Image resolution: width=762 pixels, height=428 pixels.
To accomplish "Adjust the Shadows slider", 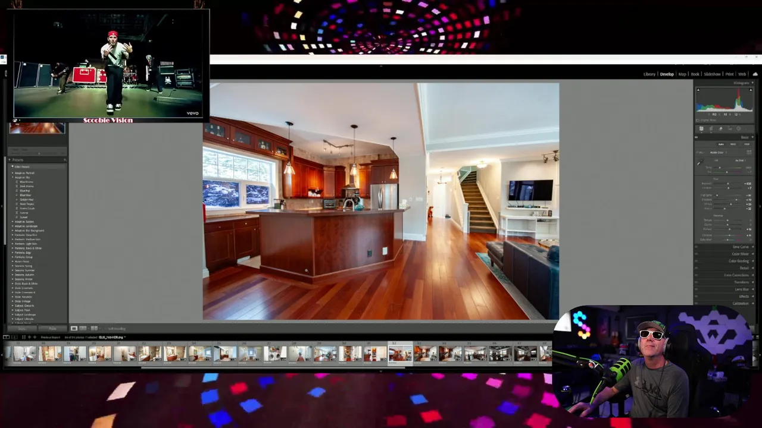I will tap(727, 200).
